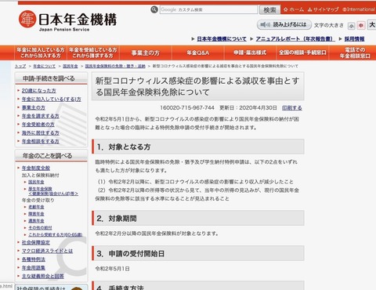The width and height of the screenshot is (376, 290).
Task: Open sidebar link 年金受給者の方
Action: (x=38, y=125)
